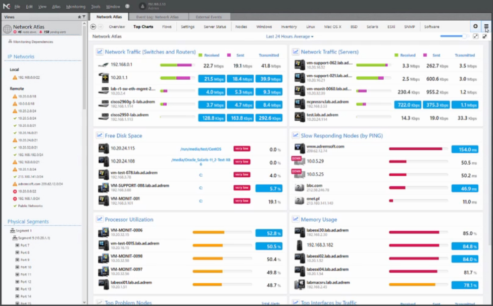
Task: Click the back navigation arrow icon
Action: point(93,27)
